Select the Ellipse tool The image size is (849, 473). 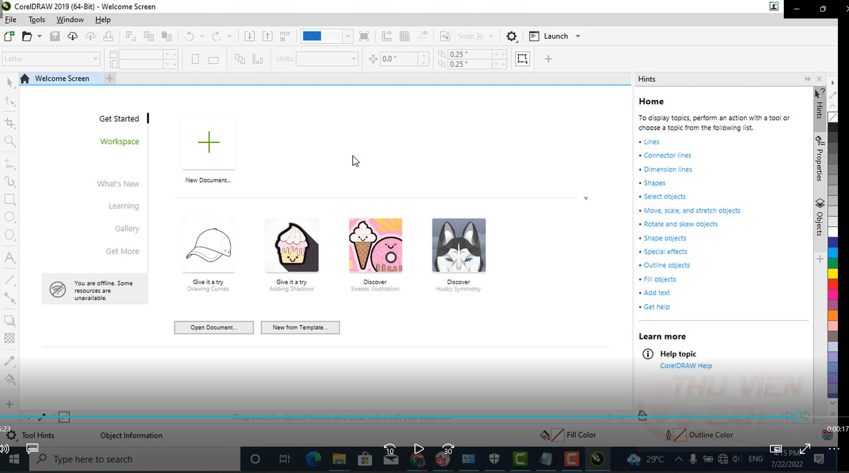[x=10, y=217]
